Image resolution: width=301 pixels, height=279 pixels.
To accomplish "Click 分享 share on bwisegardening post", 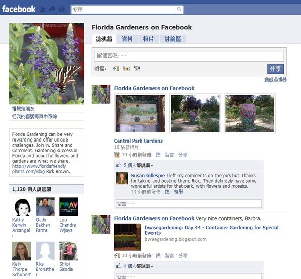I will coord(183,256).
